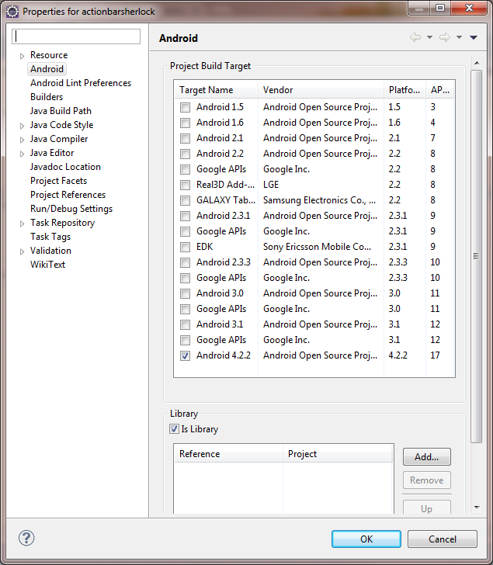Open back history dropdown arrow
493x565 pixels.
pyautogui.click(x=429, y=37)
